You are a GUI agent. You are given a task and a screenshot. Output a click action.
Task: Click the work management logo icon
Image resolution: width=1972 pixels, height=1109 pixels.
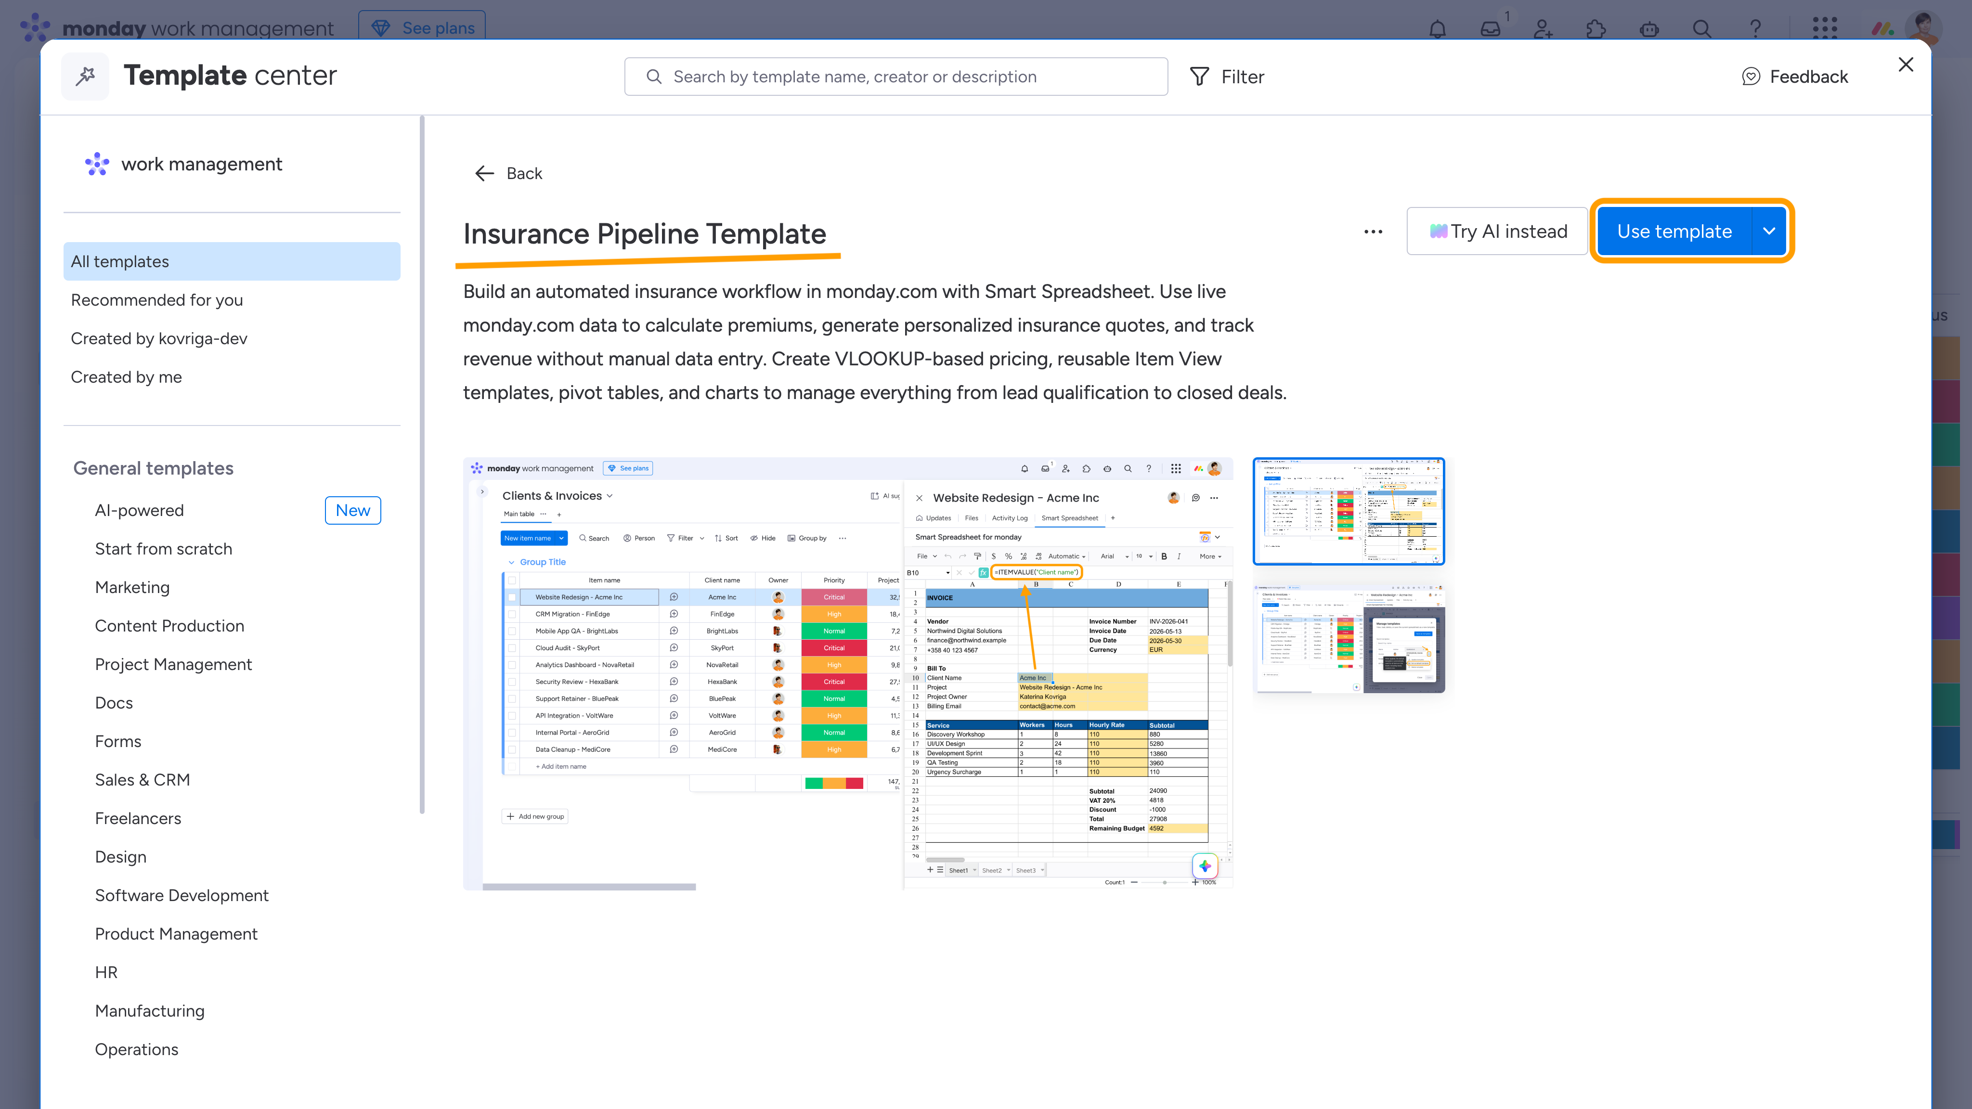96,164
